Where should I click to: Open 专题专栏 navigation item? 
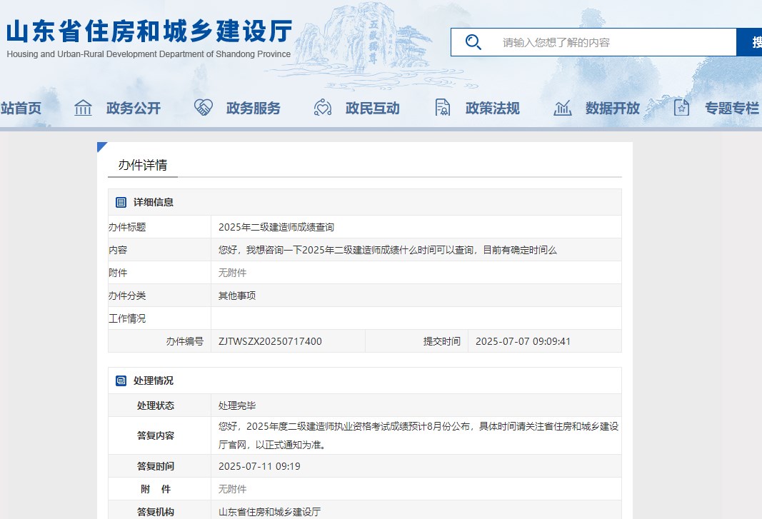tap(732, 109)
